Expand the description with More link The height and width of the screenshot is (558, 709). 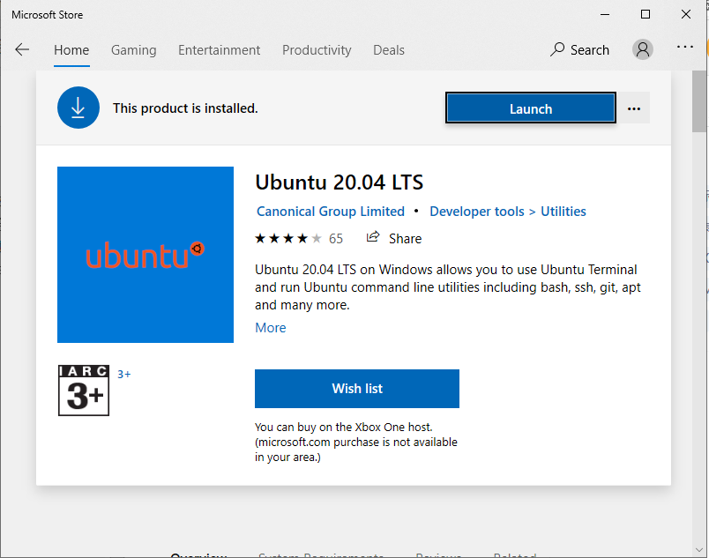click(x=270, y=327)
